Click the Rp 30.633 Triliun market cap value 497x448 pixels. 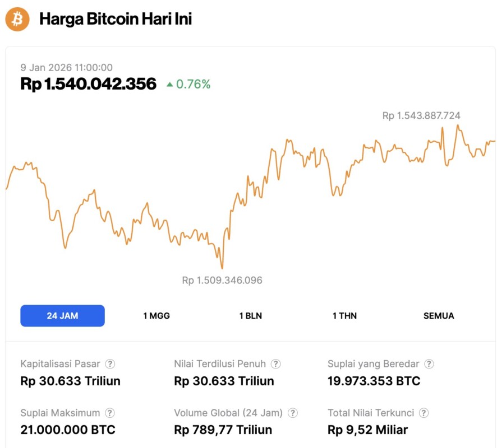70,381
